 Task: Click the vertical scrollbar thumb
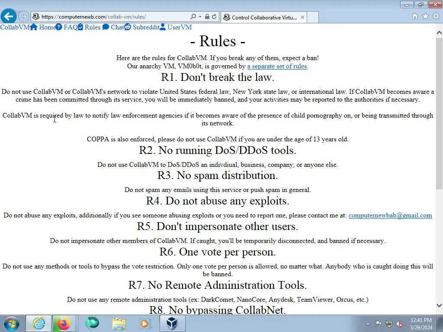pos(439,113)
